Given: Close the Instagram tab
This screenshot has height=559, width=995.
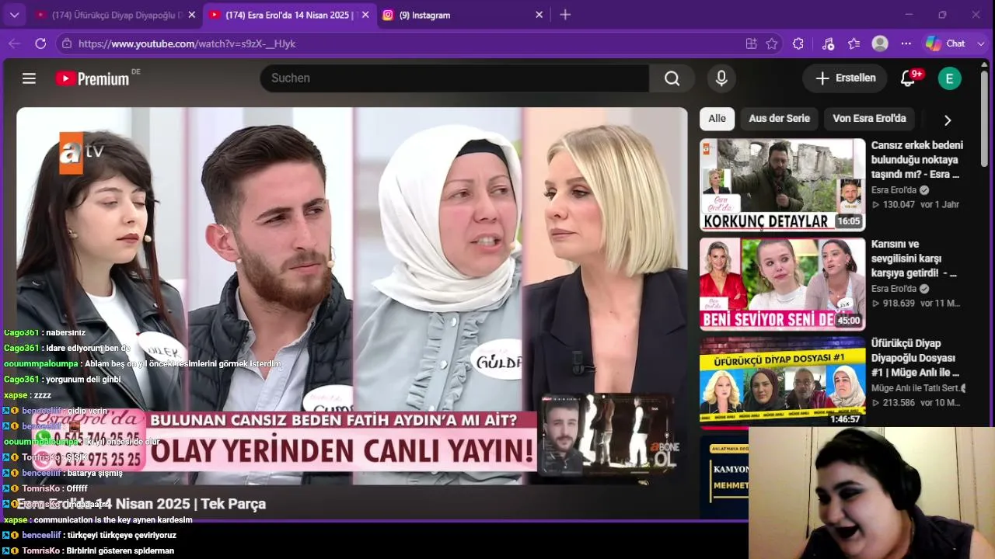Looking at the screenshot, I should pos(539,15).
